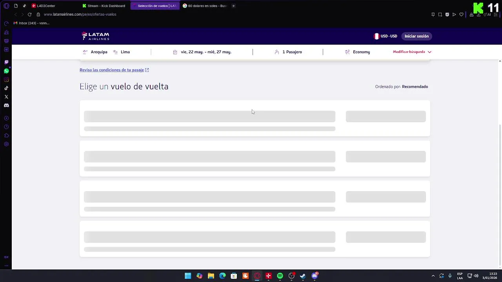Open USD - USD currency selector
Viewport: 502px width, 282px height.
[x=386, y=36]
